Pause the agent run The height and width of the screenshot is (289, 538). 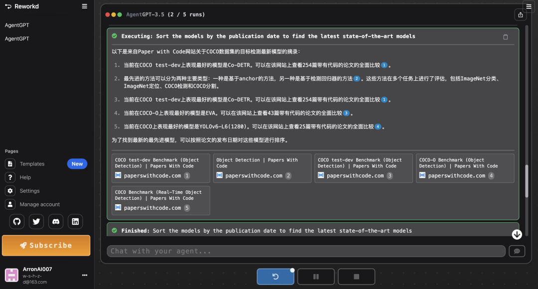click(316, 277)
